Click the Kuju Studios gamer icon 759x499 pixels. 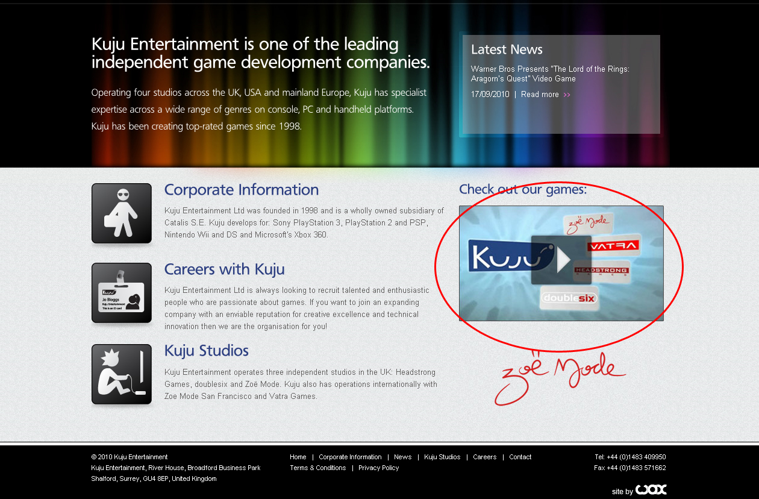pyautogui.click(x=122, y=374)
